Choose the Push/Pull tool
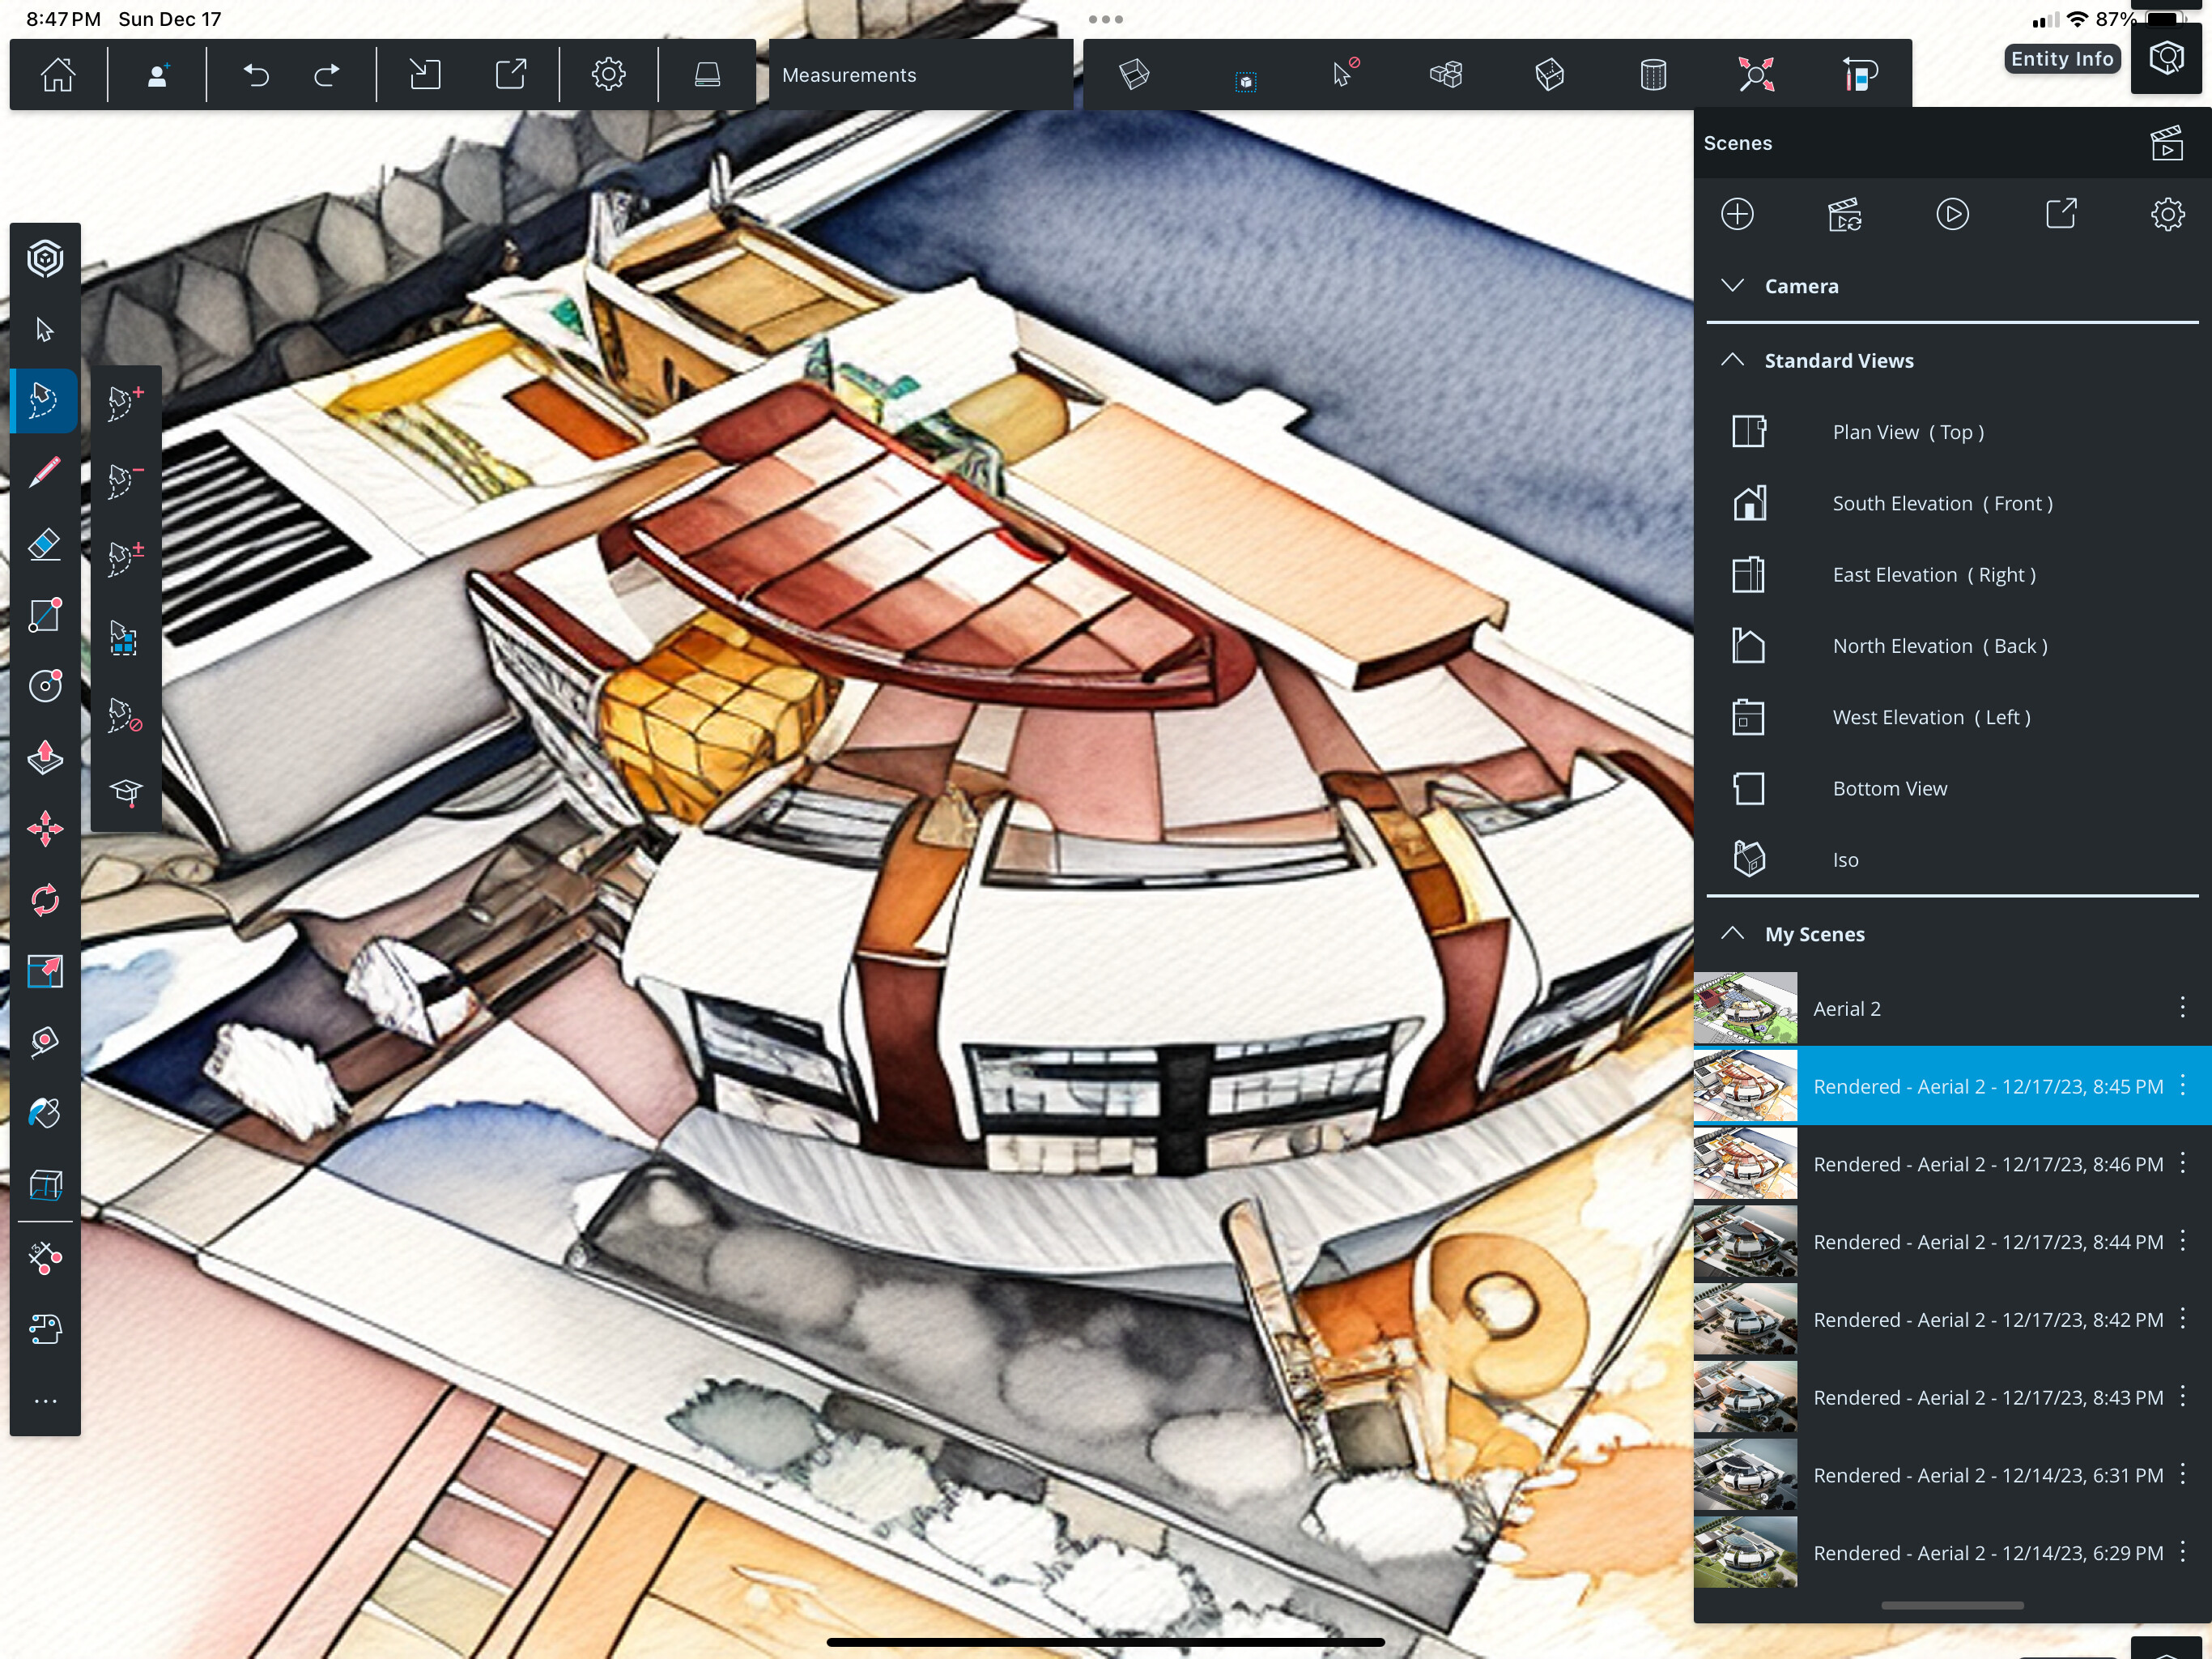 (x=45, y=757)
